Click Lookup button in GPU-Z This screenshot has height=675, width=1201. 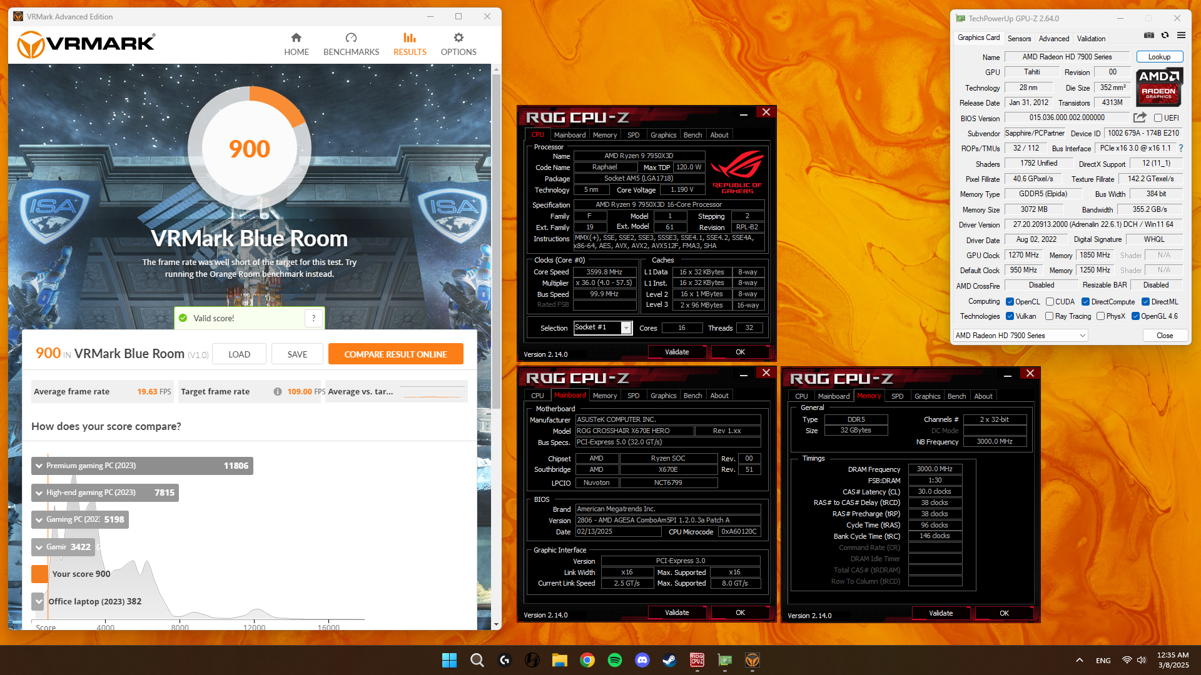point(1159,57)
